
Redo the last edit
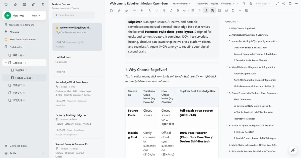tap(157, 10)
